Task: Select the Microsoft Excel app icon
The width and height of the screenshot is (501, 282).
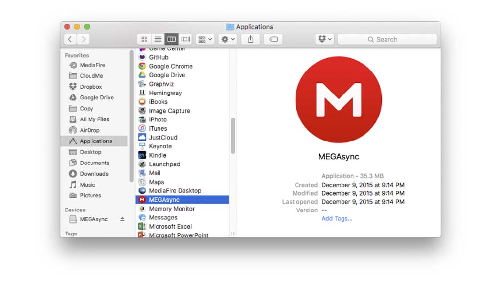Action: coord(142,226)
